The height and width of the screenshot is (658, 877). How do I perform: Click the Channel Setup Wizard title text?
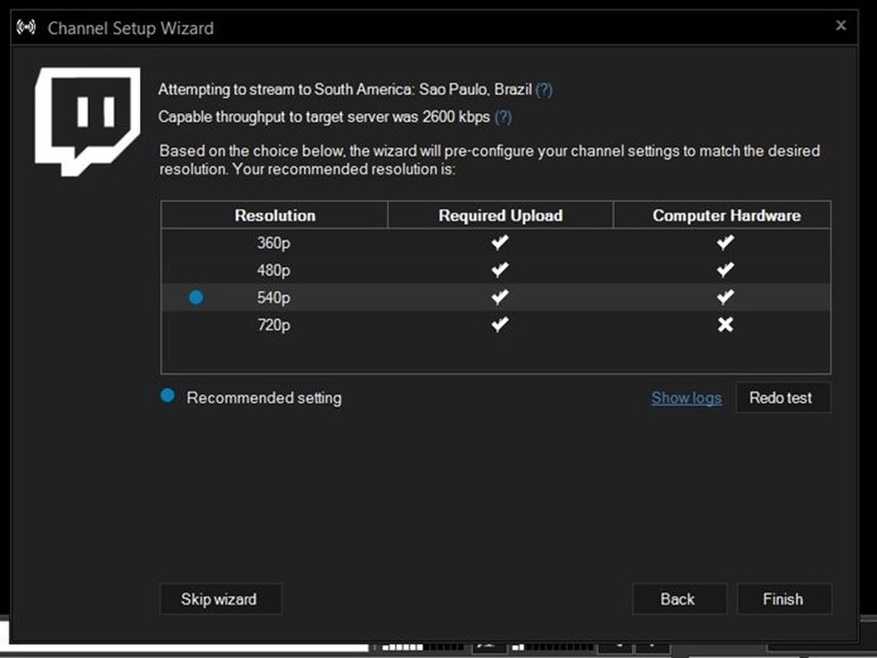(131, 28)
